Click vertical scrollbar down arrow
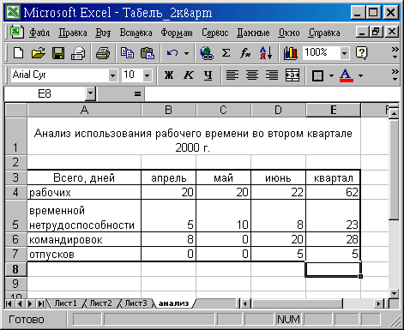 395,293
